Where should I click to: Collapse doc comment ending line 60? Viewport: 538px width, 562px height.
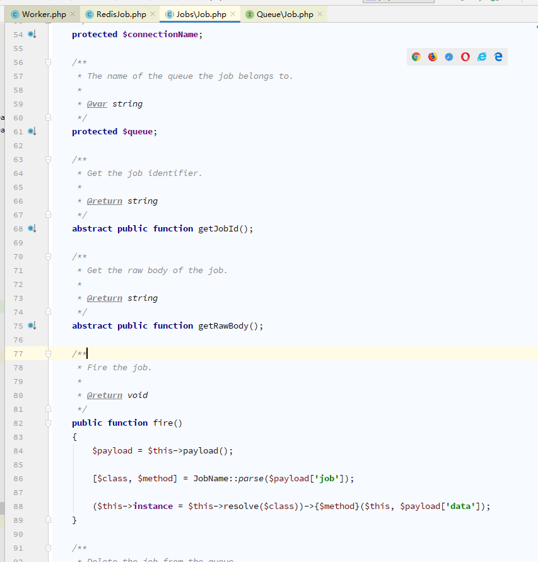[49, 117]
